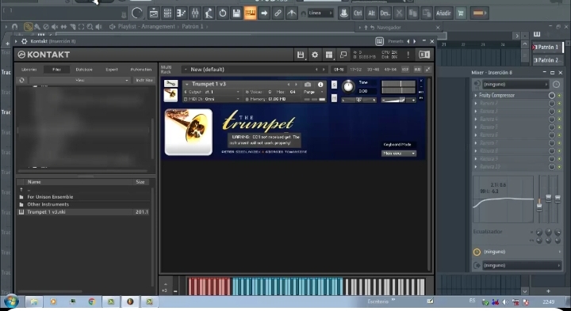The image size is (571, 311).
Task: Disable the Fruity Compressor effect slot
Action: [552, 95]
